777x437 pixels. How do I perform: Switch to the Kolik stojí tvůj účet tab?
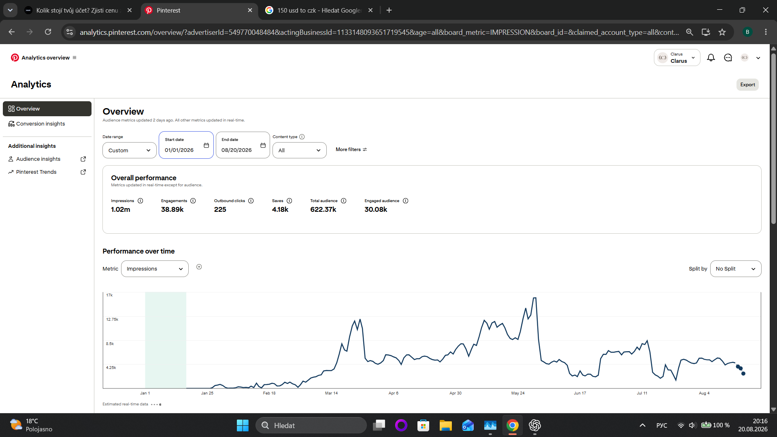pyautogui.click(x=79, y=10)
